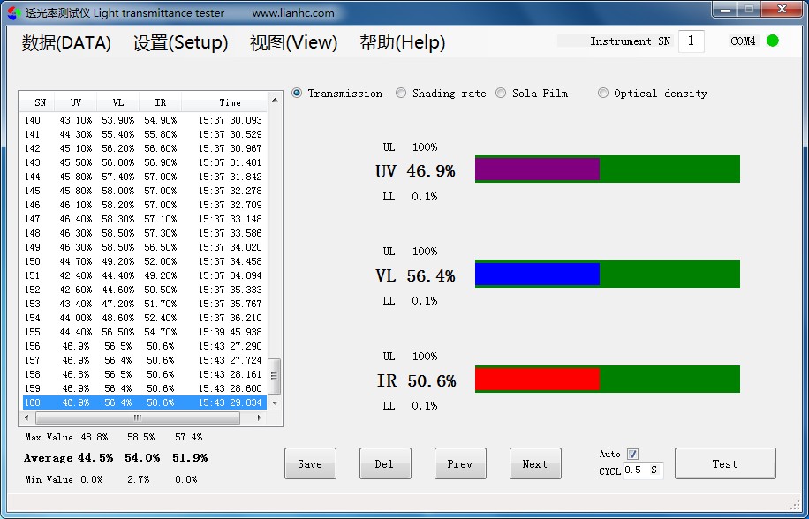
Task: Click the application logo icon in title bar
Action: point(14,13)
